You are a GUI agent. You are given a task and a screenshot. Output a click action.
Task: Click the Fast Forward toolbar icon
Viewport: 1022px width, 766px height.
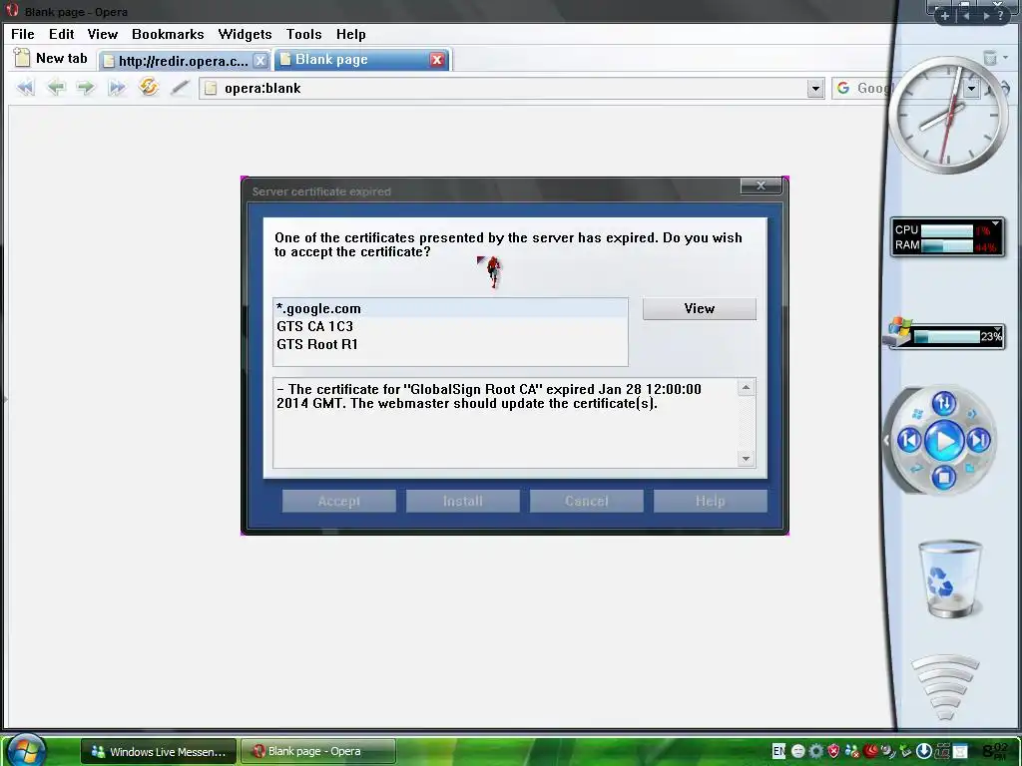tap(117, 88)
